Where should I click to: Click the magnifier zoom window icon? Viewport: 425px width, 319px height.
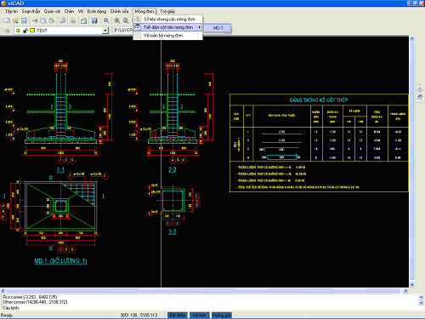(x=106, y=20)
